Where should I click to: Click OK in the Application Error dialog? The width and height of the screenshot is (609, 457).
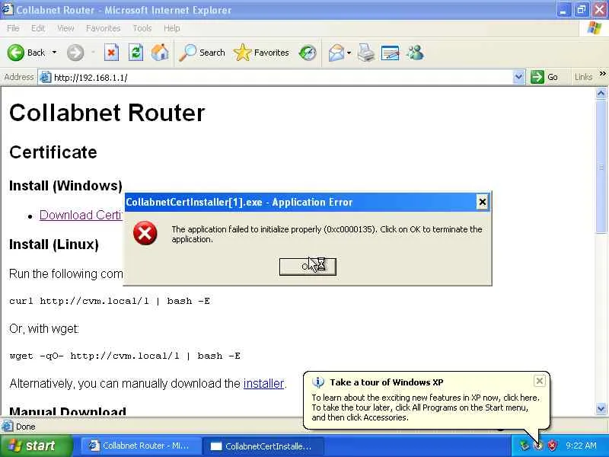[x=308, y=267]
